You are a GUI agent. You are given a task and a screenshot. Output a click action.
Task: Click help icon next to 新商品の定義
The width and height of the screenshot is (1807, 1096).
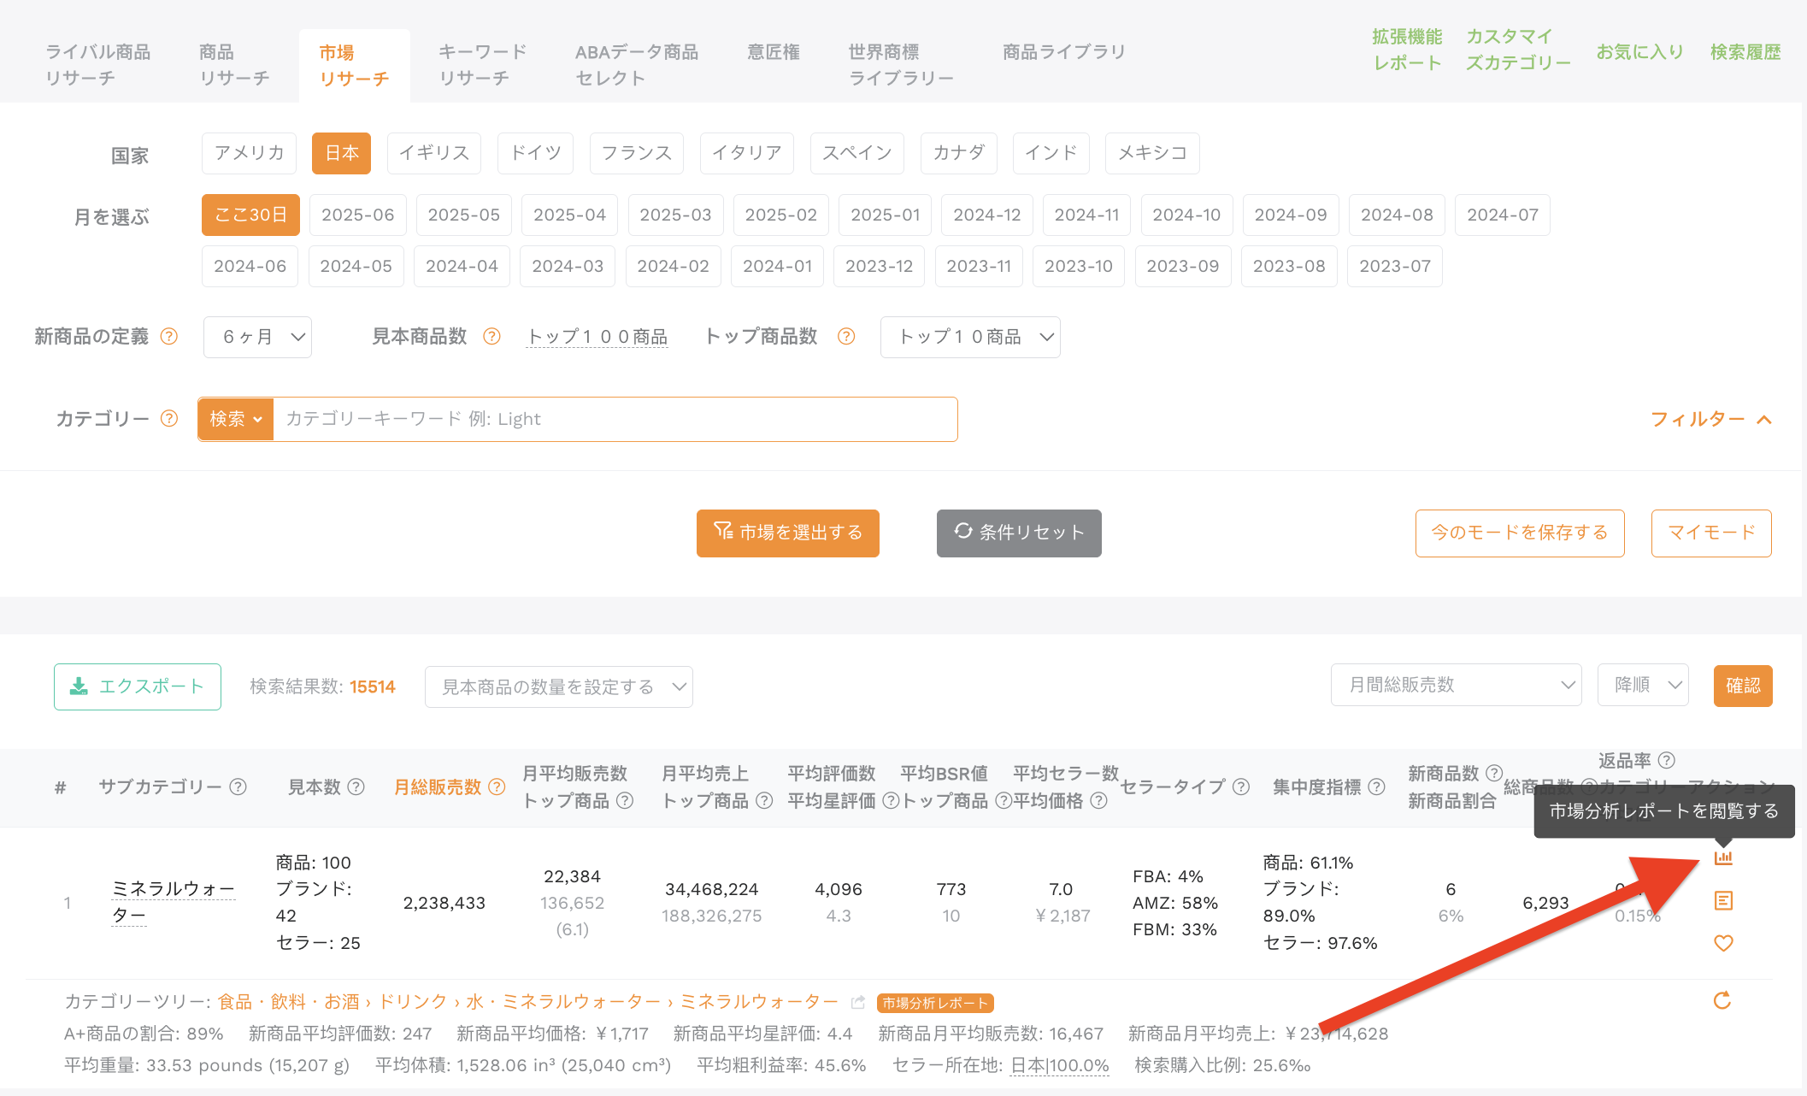[169, 336]
